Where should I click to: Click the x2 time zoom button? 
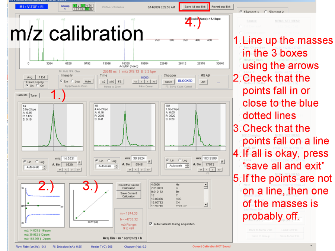point(103,81)
